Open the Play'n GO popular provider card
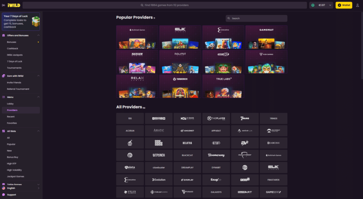 (223, 62)
